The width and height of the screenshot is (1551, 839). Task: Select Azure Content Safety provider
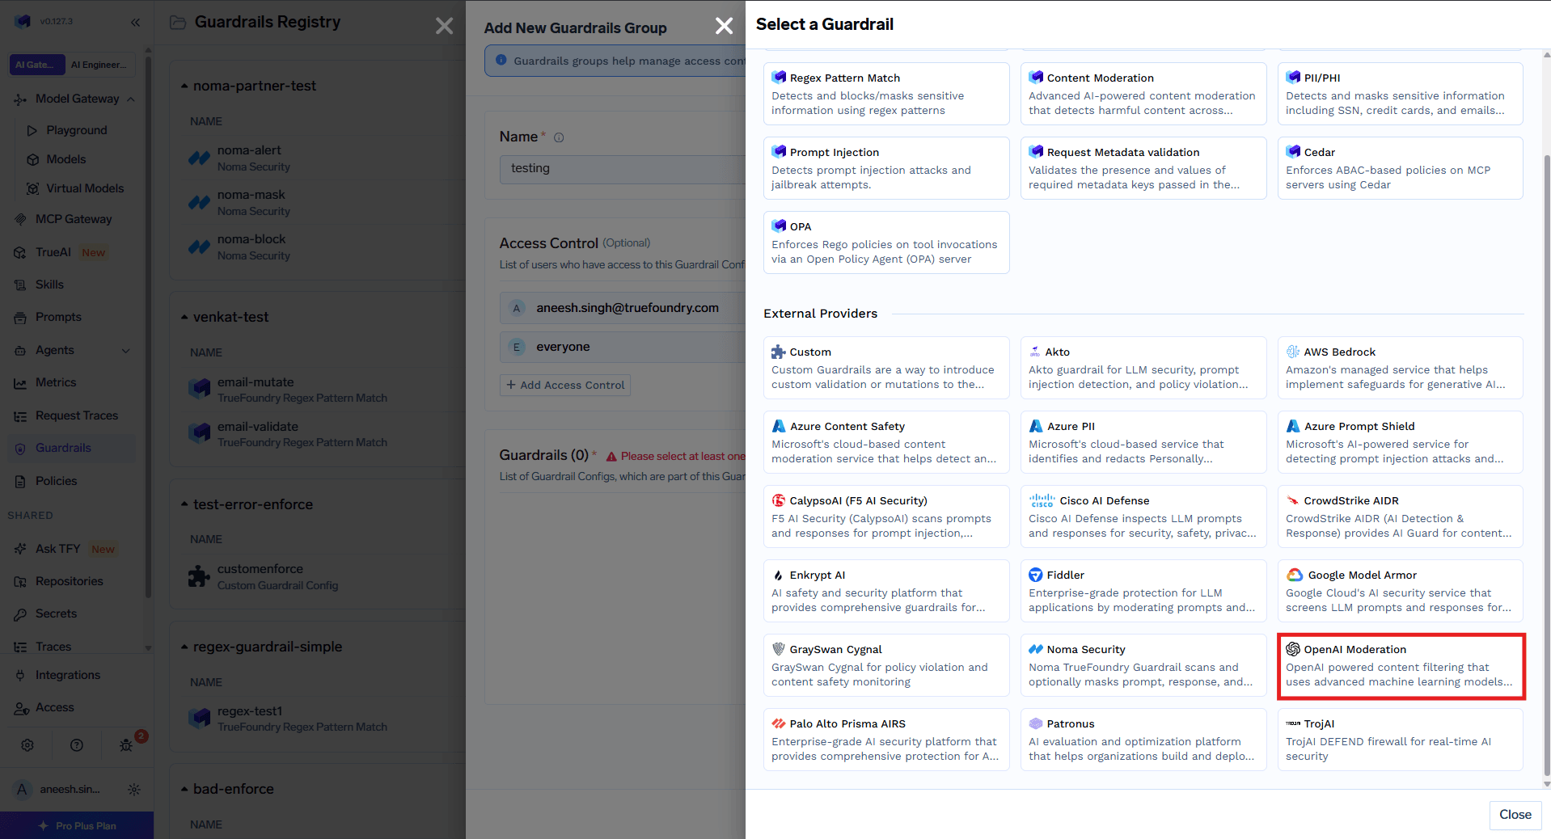tap(886, 442)
